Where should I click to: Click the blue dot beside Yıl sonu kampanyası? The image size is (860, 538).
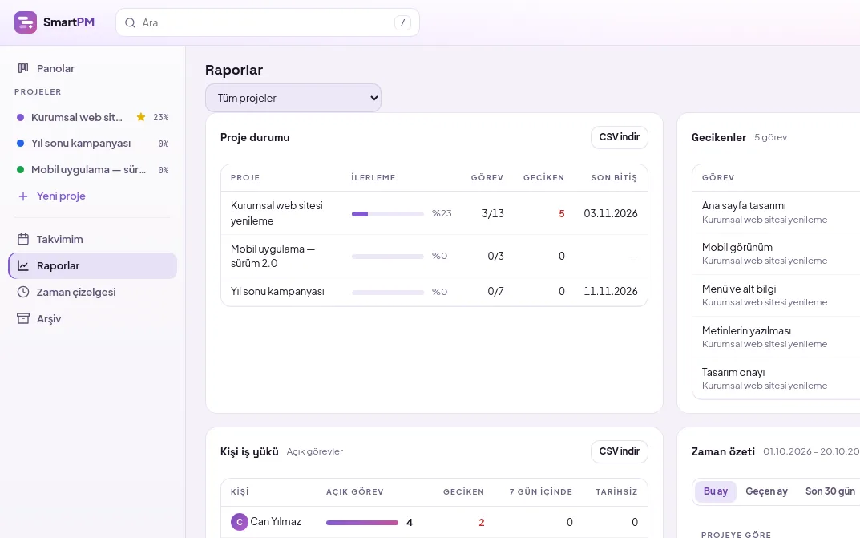tap(20, 144)
